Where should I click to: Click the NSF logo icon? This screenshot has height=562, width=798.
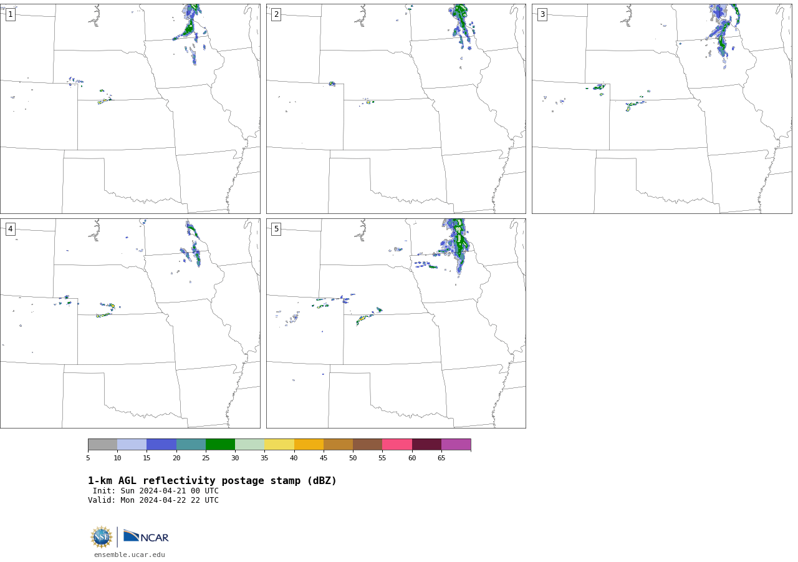pos(102,537)
